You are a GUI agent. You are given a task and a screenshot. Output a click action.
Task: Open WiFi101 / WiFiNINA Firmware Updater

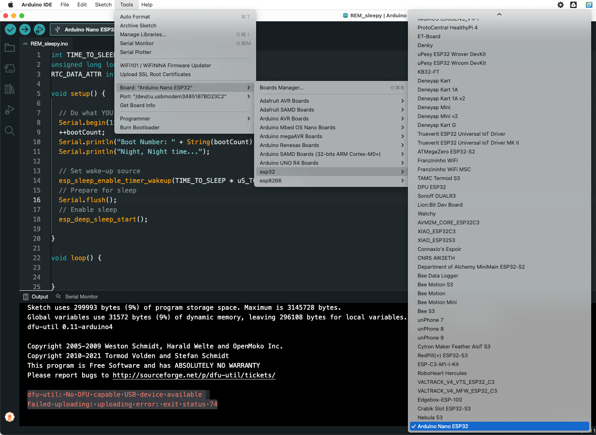point(185,65)
